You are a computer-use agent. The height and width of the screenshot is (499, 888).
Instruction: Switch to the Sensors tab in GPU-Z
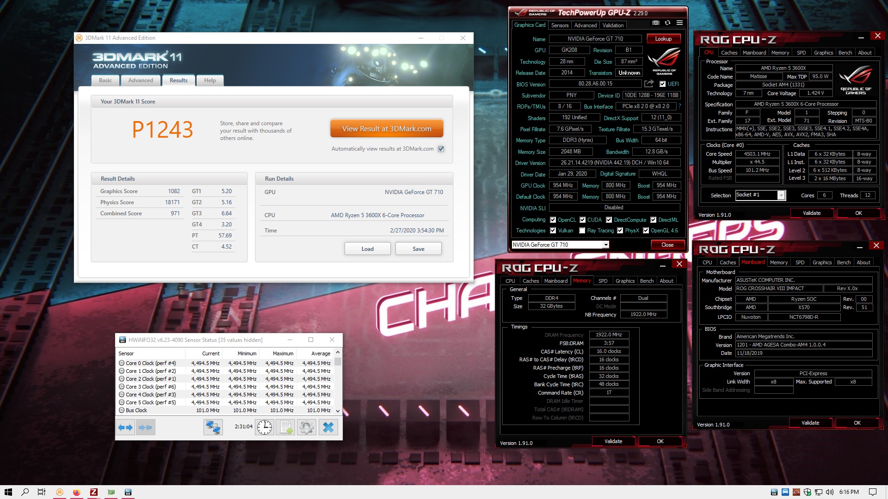(x=560, y=25)
